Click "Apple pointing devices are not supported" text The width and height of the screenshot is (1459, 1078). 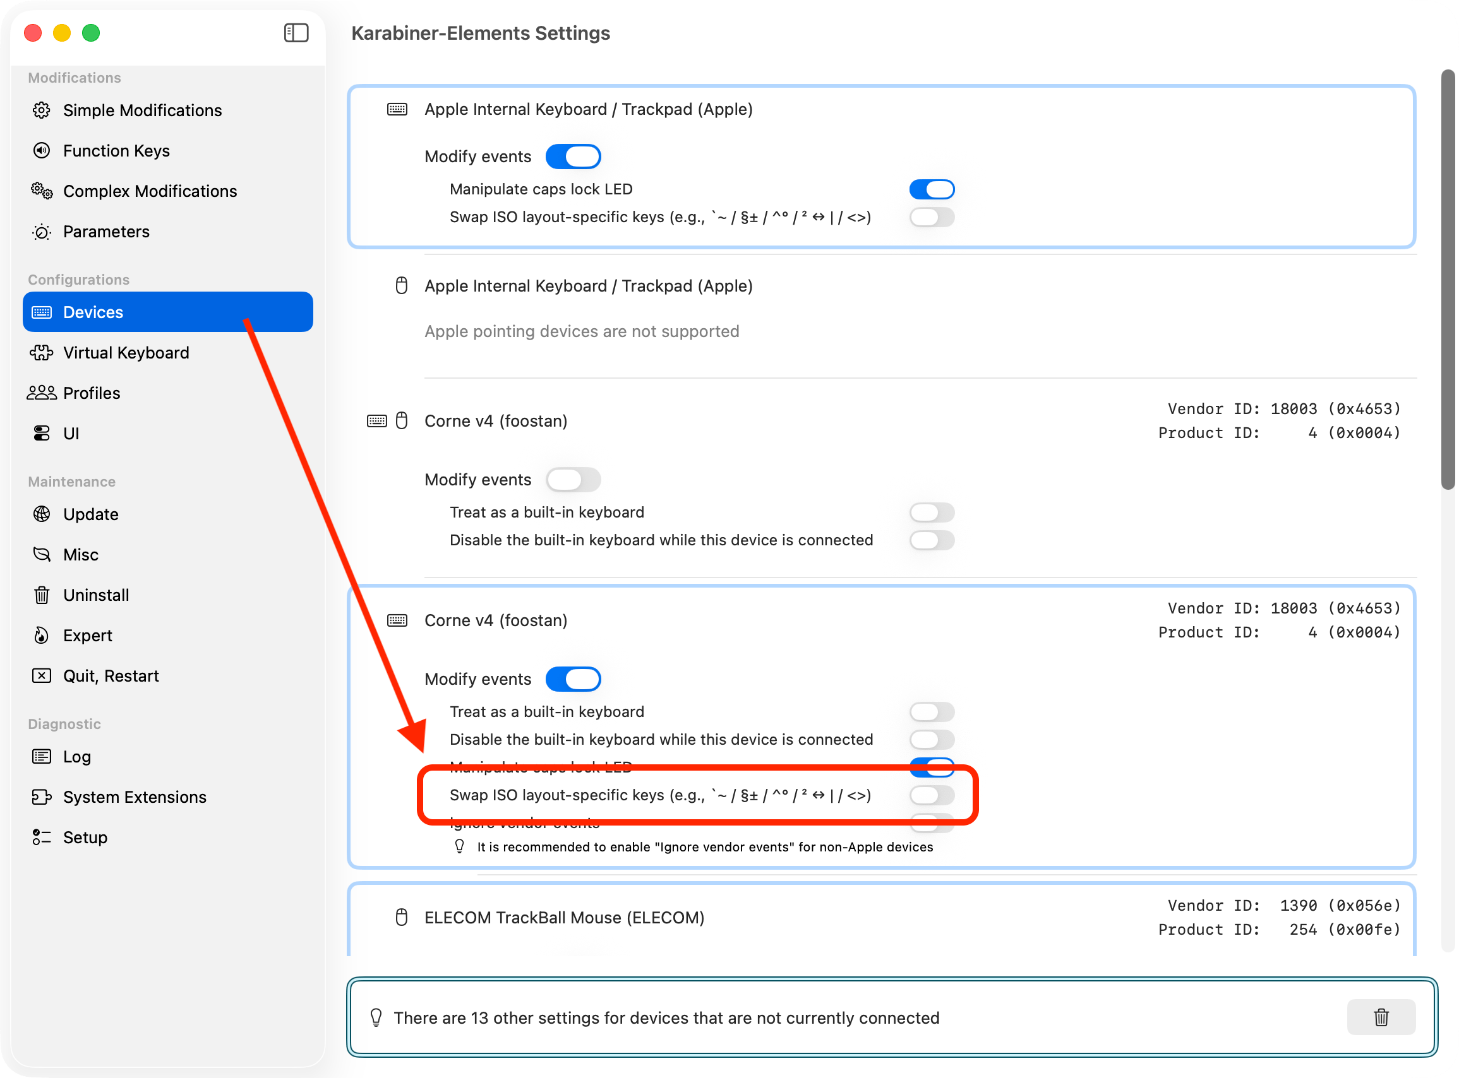[582, 331]
